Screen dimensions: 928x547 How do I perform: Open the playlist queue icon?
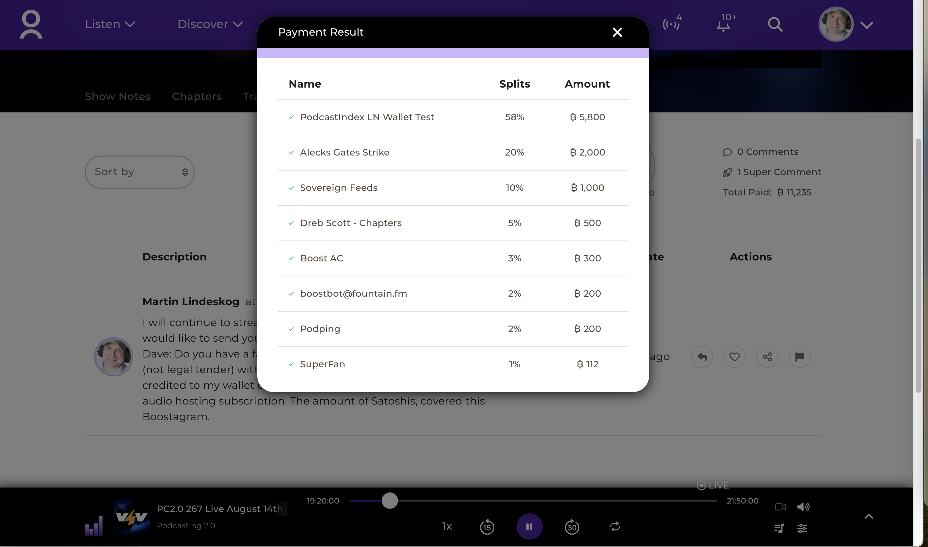(x=779, y=529)
